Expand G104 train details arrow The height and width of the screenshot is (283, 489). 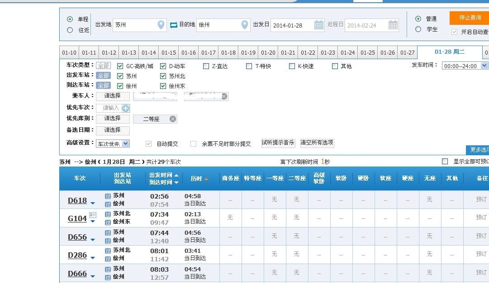[x=93, y=221]
